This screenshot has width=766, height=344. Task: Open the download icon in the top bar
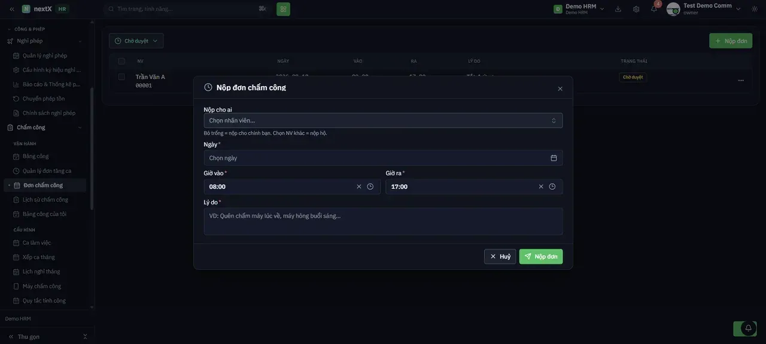click(618, 9)
